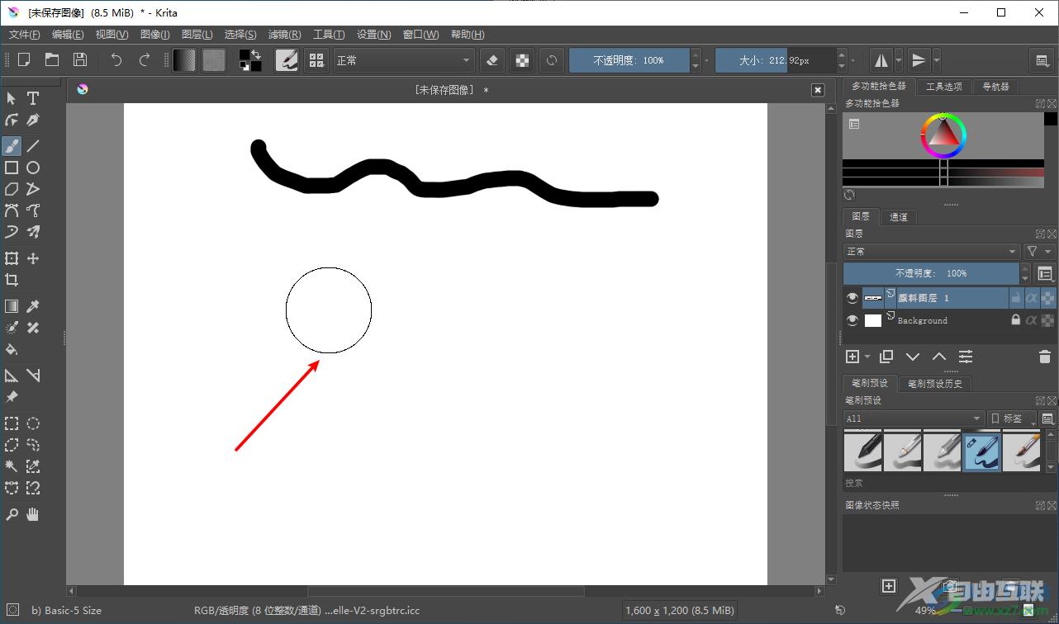The width and height of the screenshot is (1059, 624).
Task: Select the Fill bucket tool
Action: pos(12,349)
